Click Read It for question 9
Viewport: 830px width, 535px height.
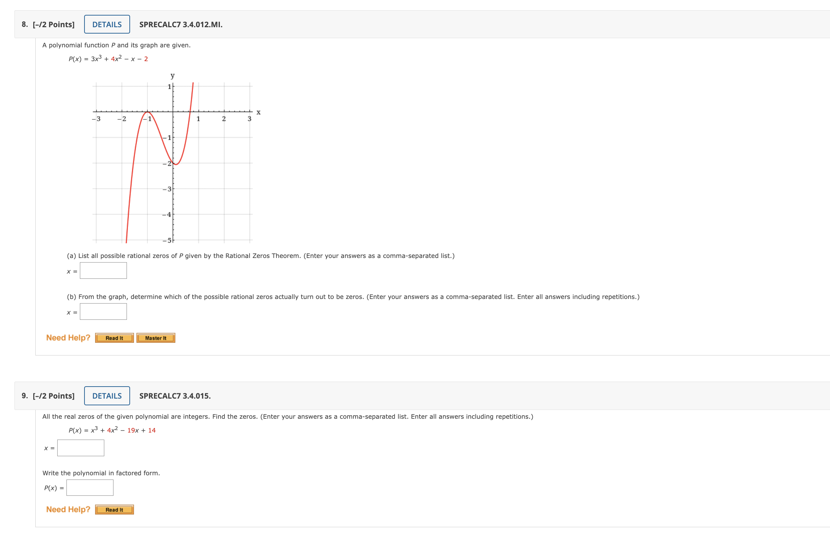point(114,509)
